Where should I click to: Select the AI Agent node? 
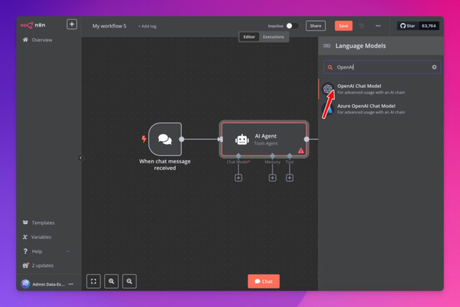pyautogui.click(x=264, y=140)
